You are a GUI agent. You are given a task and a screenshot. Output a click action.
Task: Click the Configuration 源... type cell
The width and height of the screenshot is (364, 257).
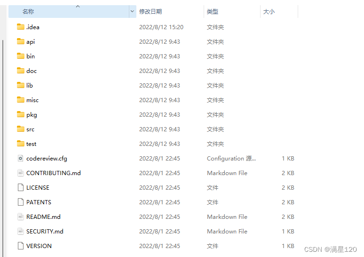[231, 159]
